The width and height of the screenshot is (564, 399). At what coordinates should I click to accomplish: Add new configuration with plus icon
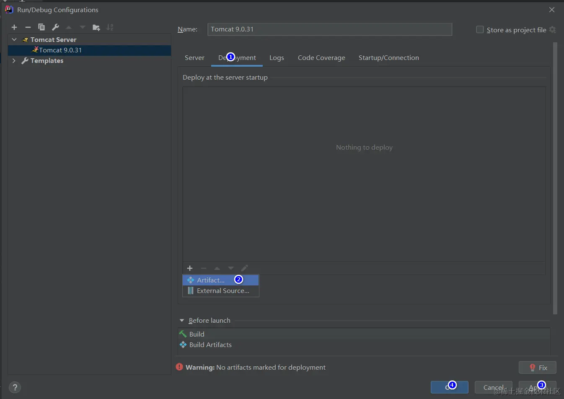pos(14,27)
